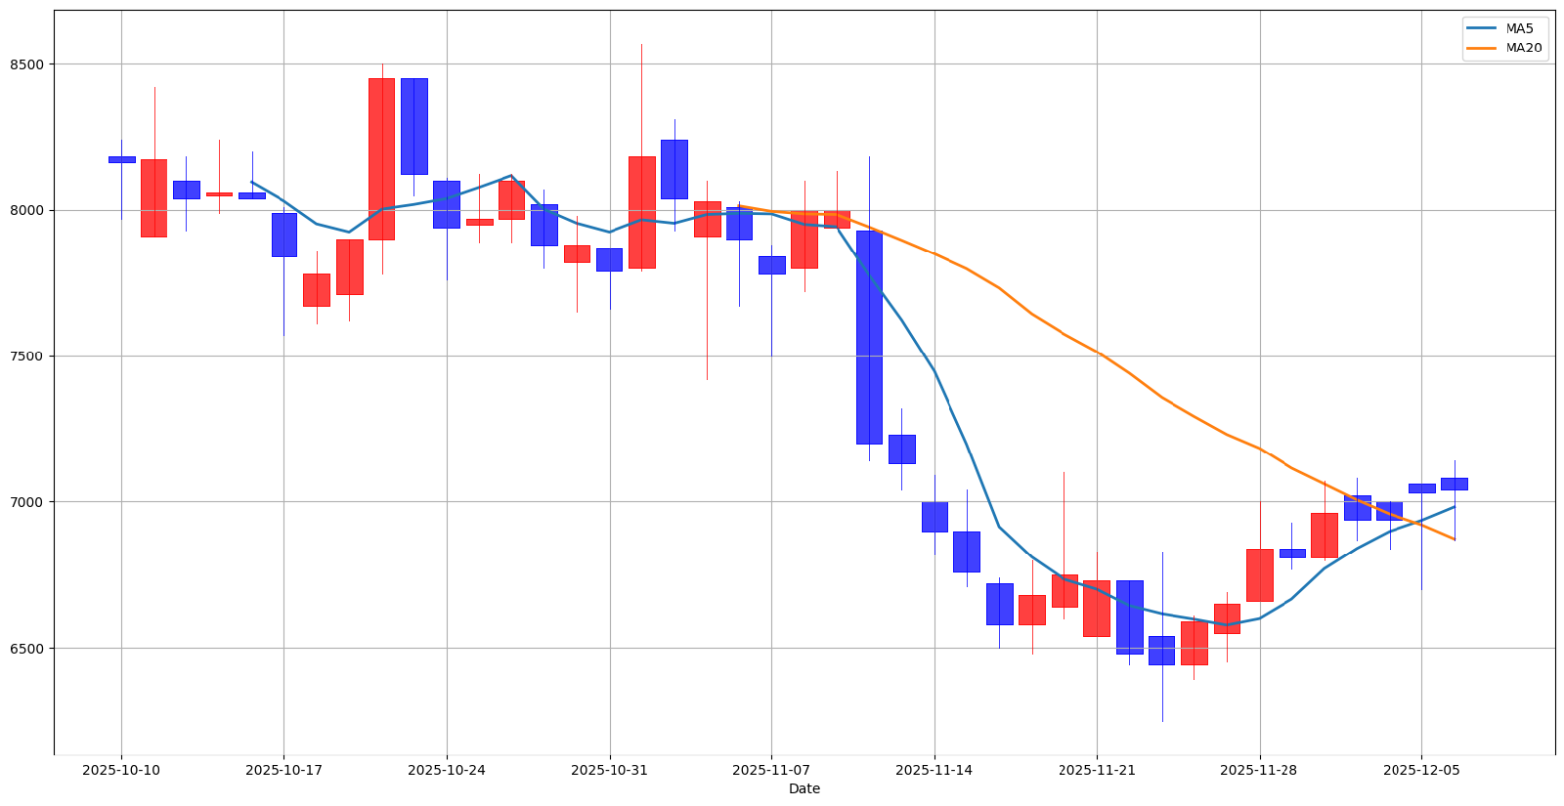Click the Date x-axis label
1564x806 pixels.
click(804, 788)
